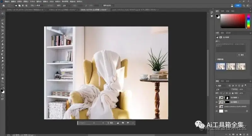The image size is (252, 136).
Task: Select the Object Selection tool
Action: point(3,24)
